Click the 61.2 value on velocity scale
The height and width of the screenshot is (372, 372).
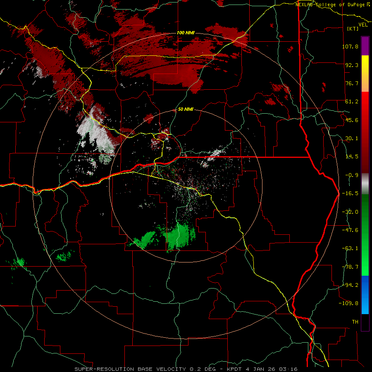(352, 102)
